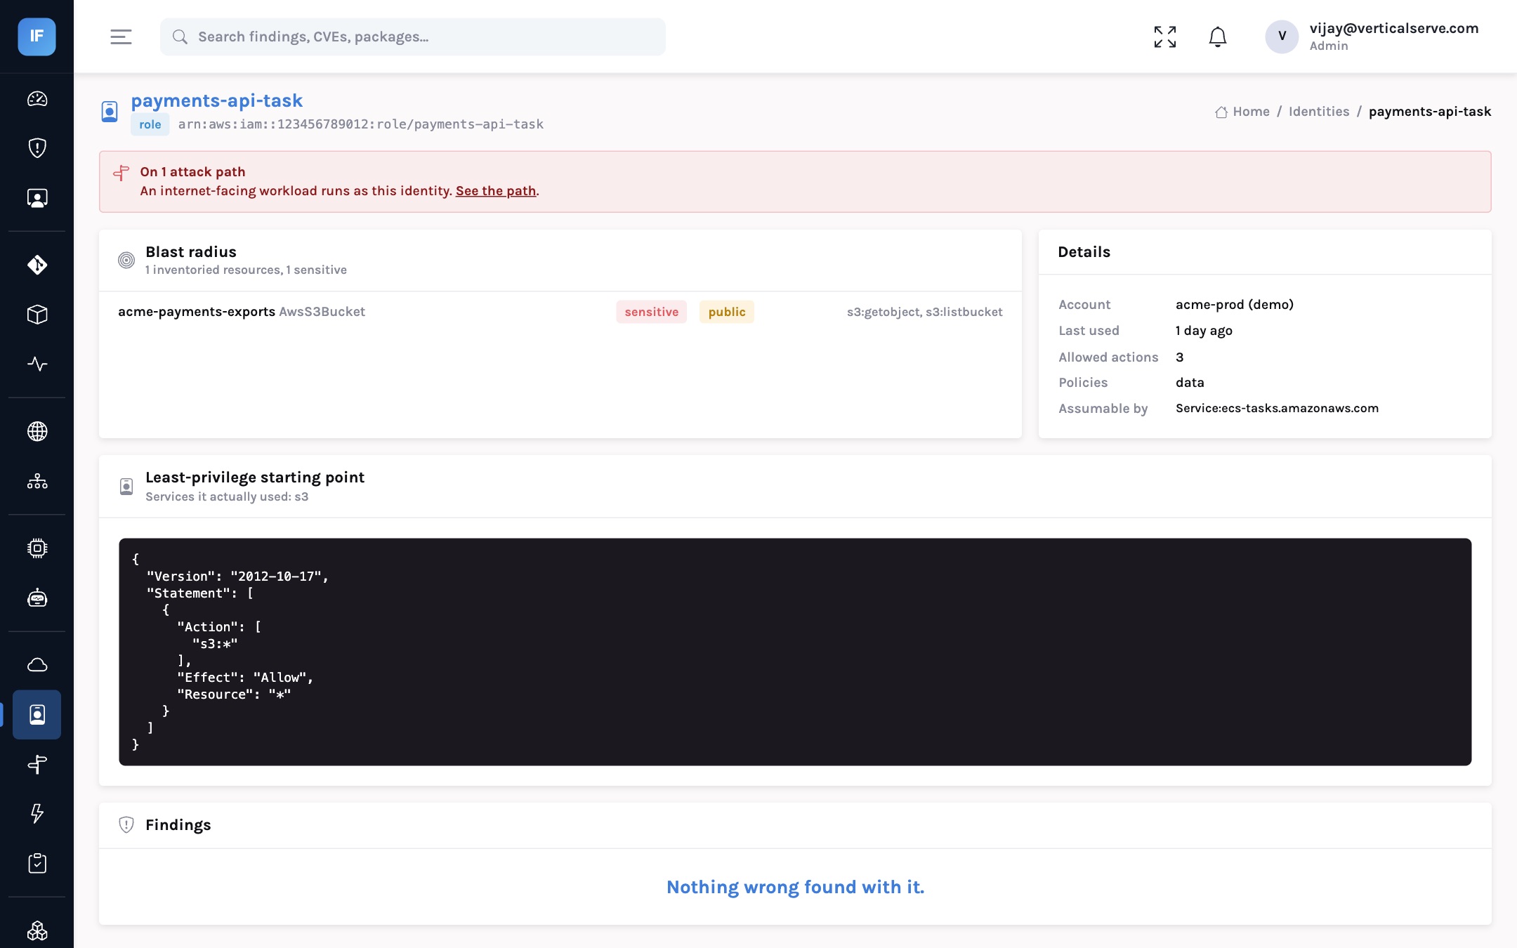
Task: Open acme-payments-exports bucket row
Action: click(x=560, y=312)
